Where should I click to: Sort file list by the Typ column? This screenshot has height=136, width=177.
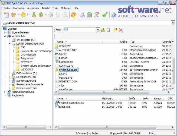click(x=144, y=42)
